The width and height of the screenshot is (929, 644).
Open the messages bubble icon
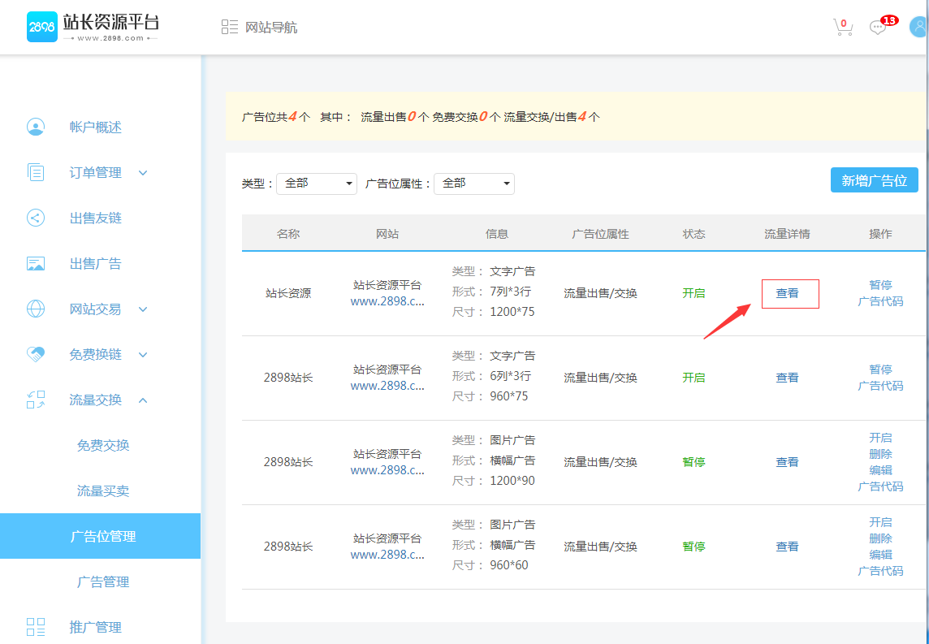pyautogui.click(x=878, y=28)
